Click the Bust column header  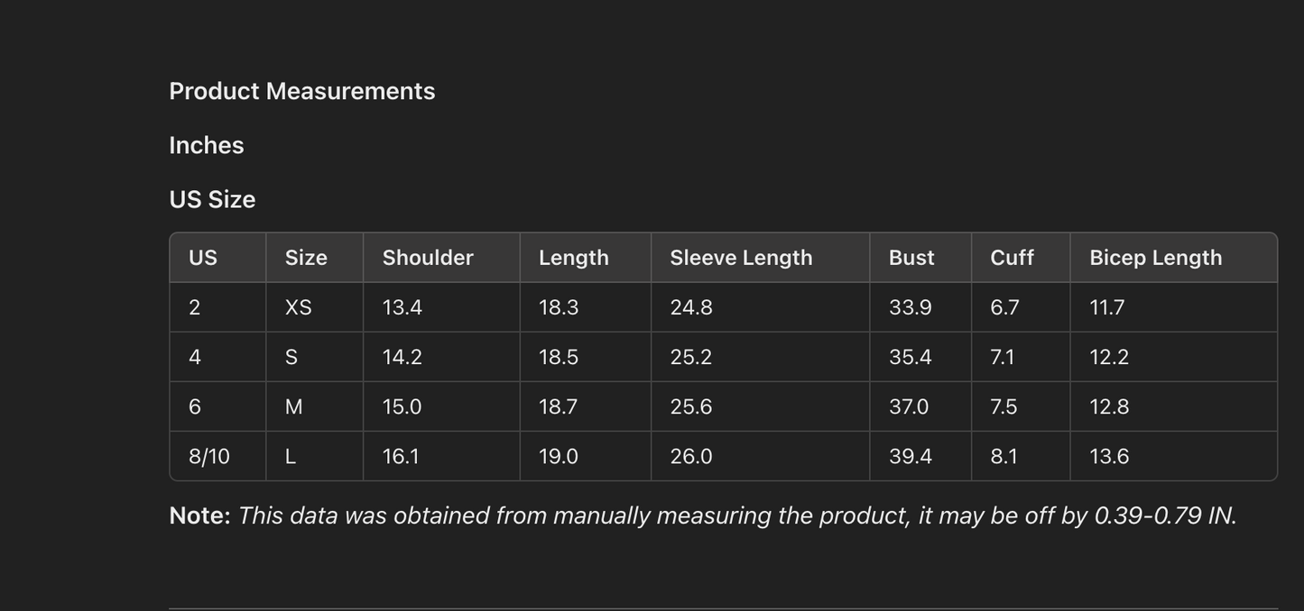tap(911, 258)
